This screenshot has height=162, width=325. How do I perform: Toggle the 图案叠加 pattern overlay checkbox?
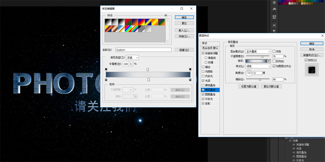(x=203, y=94)
